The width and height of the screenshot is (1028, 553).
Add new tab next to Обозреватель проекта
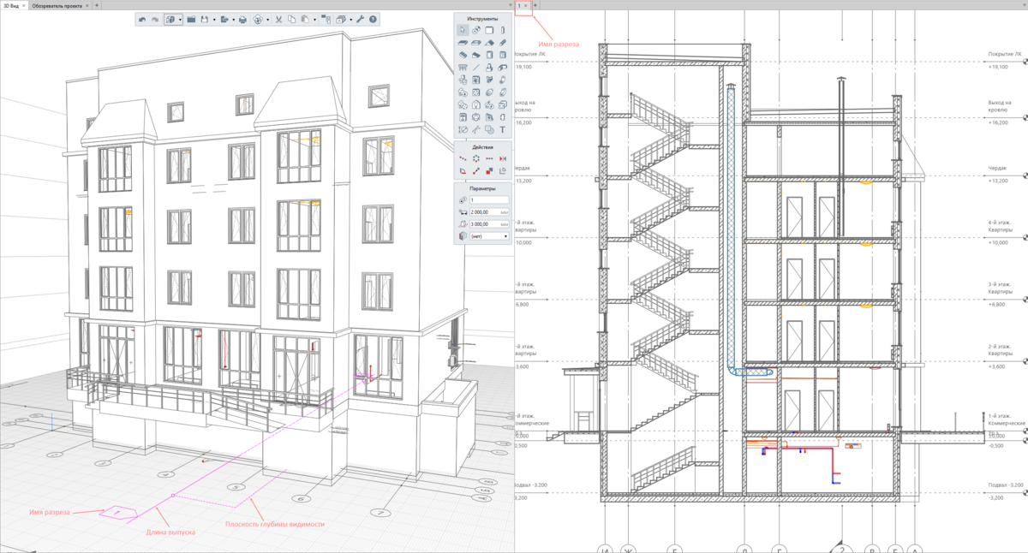pyautogui.click(x=97, y=5)
